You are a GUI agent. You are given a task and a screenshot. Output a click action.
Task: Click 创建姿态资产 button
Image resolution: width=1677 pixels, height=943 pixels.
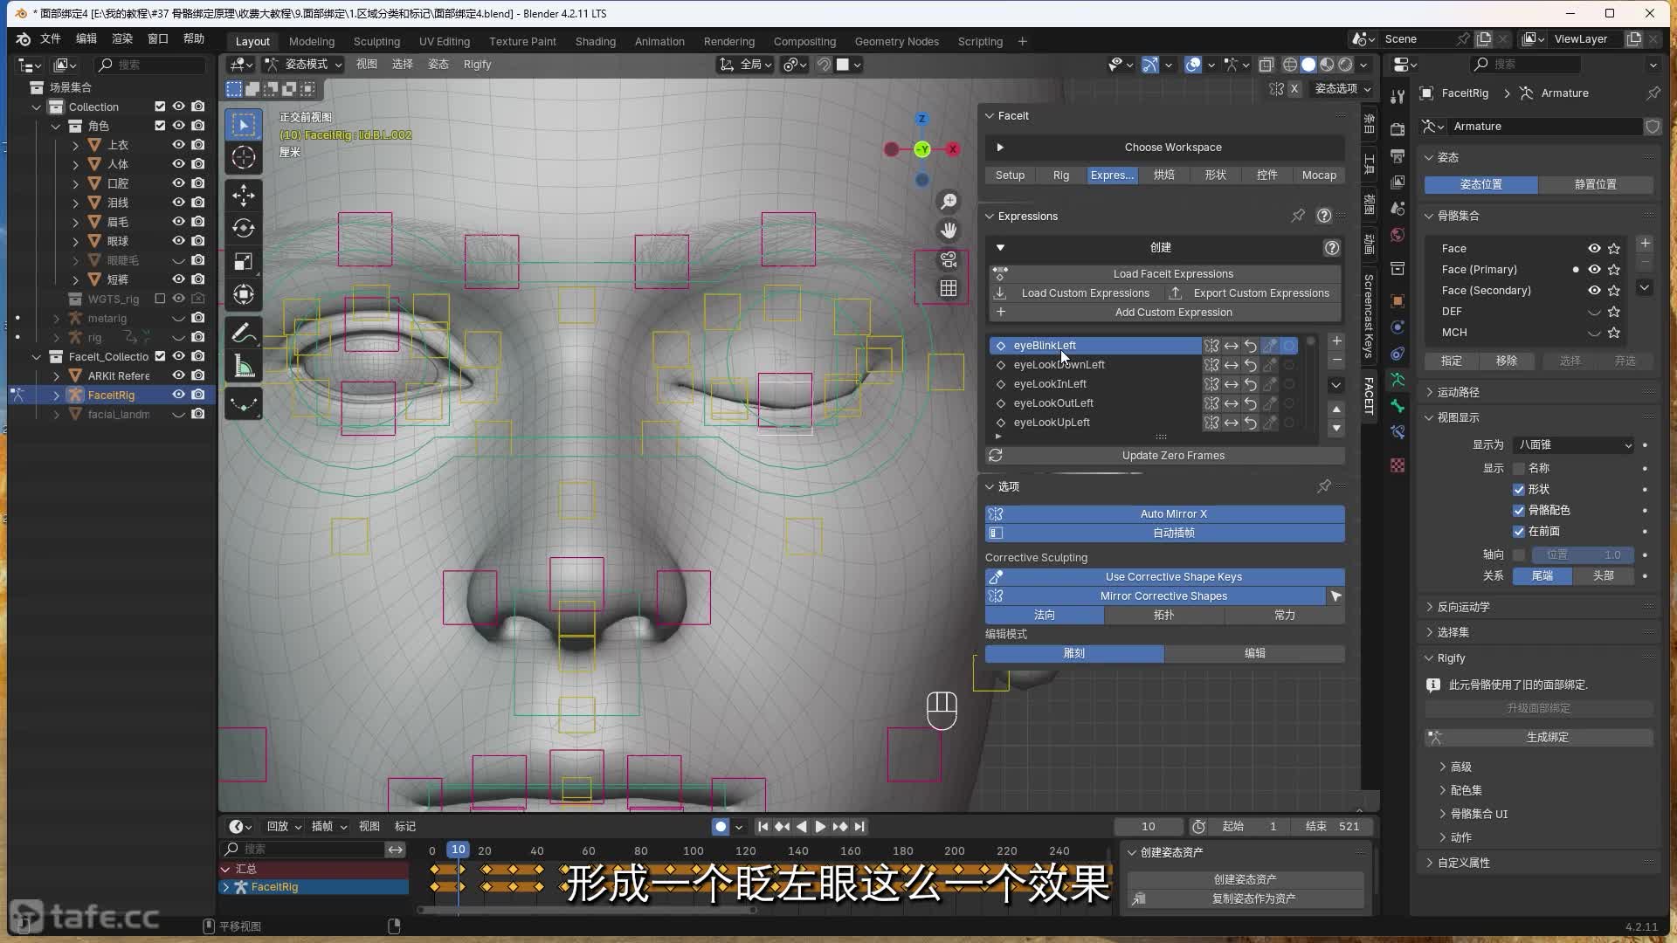1246,879
